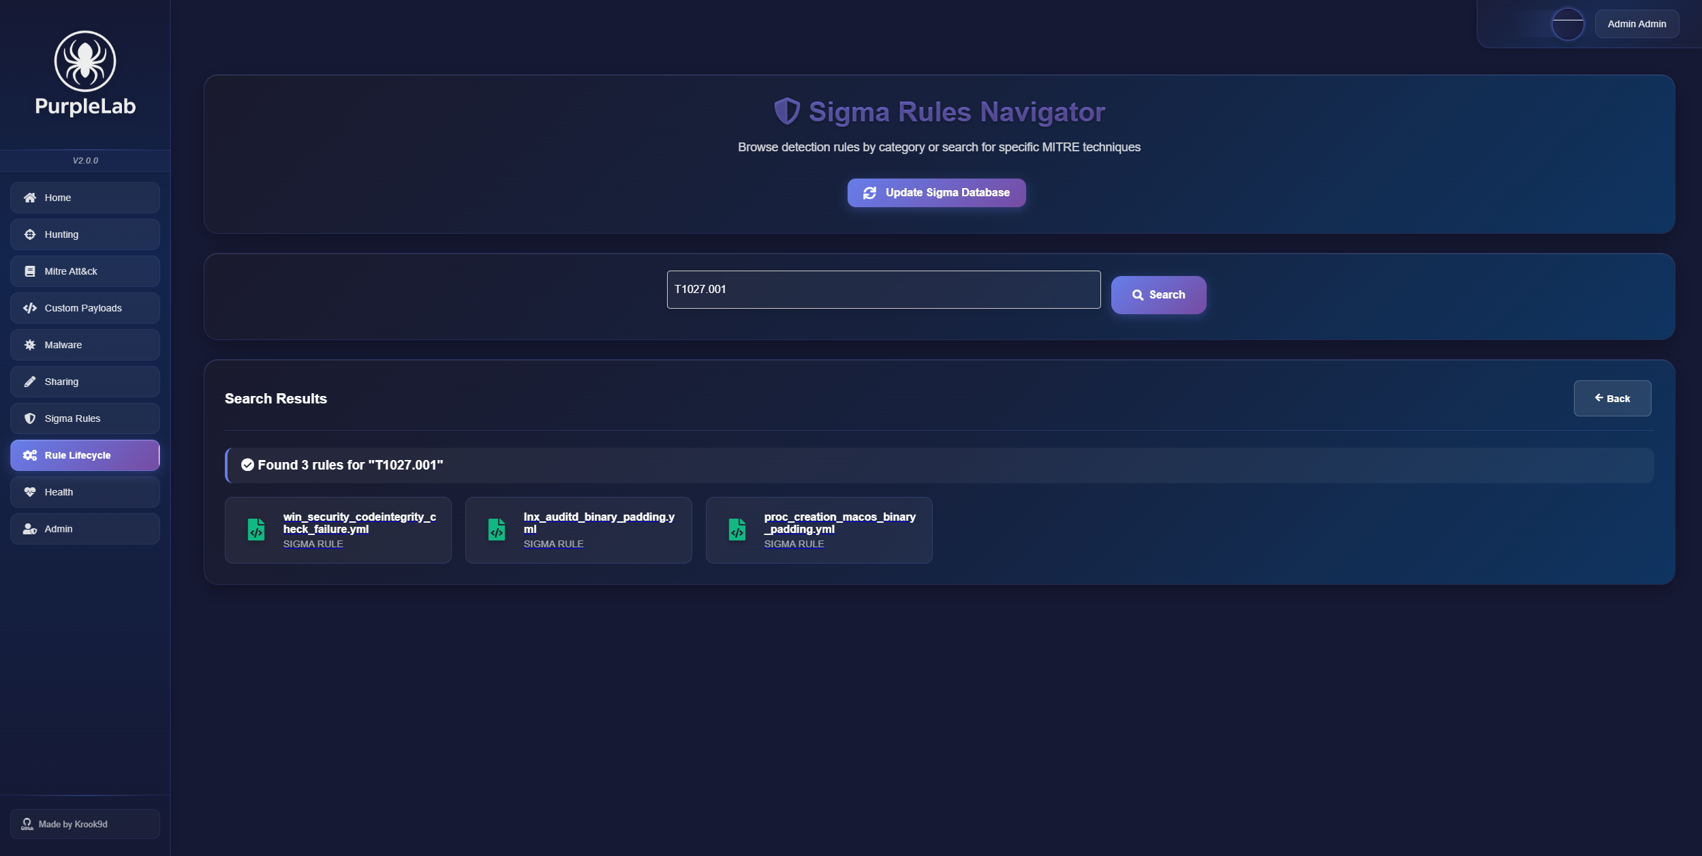Click the file icon of lnx_auditd_binary_padding.yml
This screenshot has height=856, width=1702.
click(x=497, y=530)
